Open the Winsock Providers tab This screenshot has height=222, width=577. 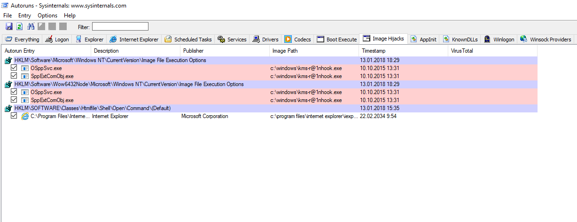coord(546,40)
